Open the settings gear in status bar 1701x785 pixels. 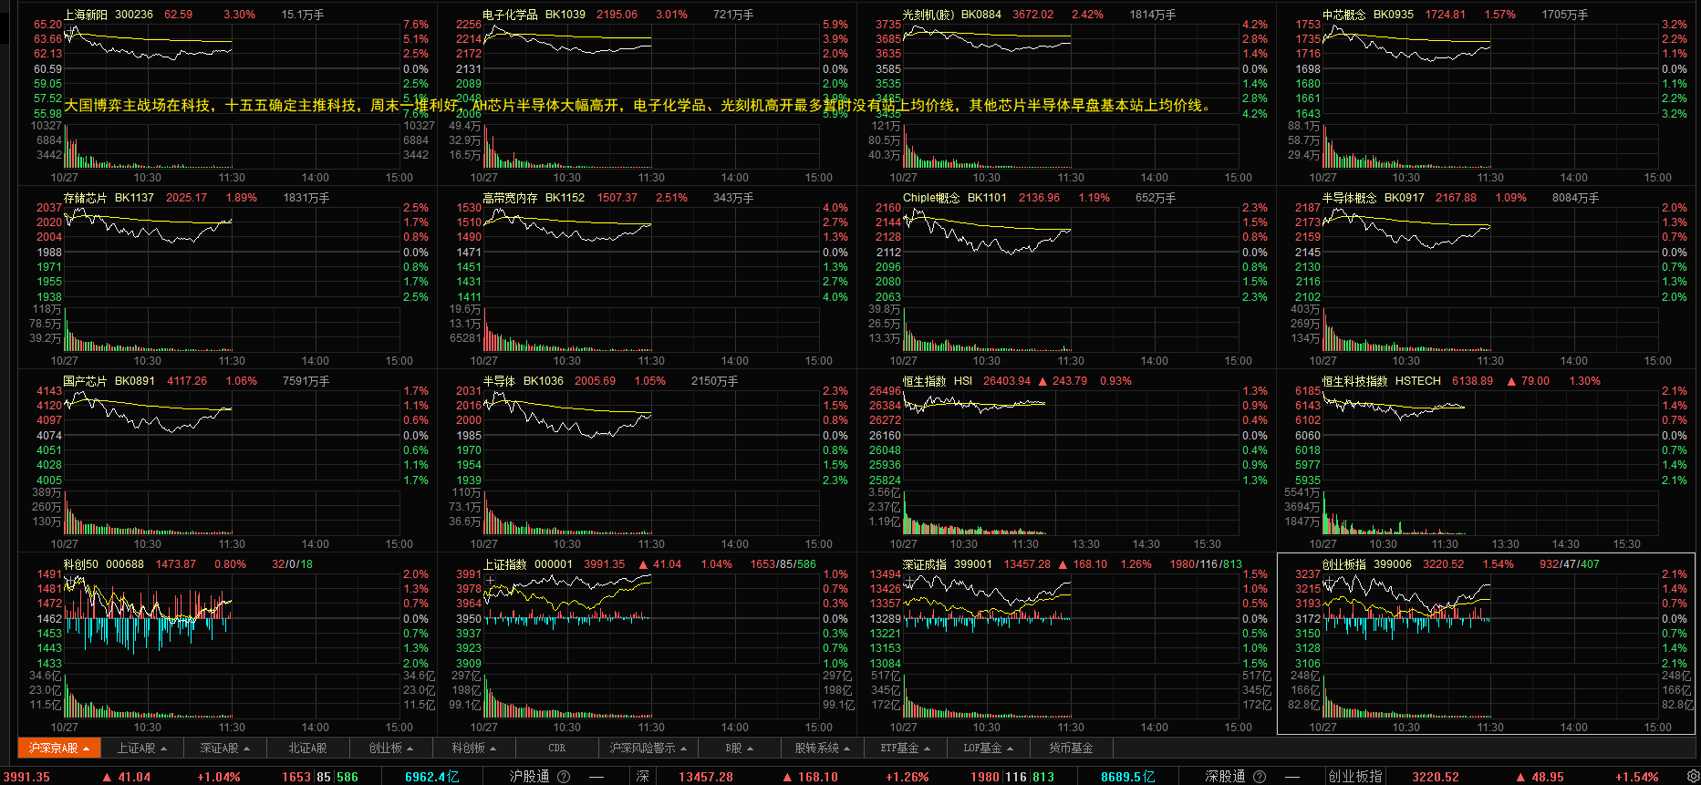tap(1693, 777)
